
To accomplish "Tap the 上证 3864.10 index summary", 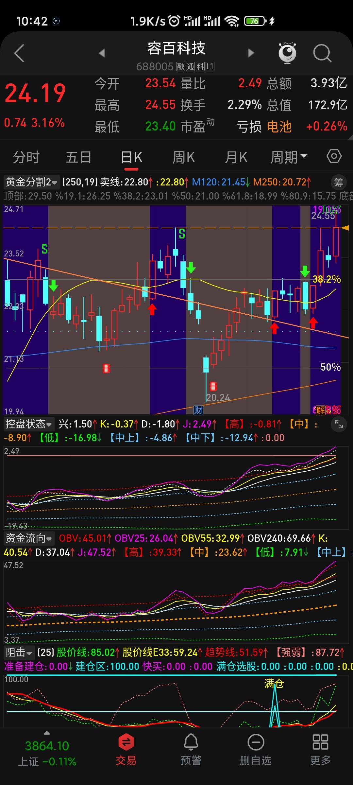I will click(47, 754).
